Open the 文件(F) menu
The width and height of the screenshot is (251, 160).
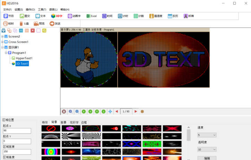(x=8, y=10)
